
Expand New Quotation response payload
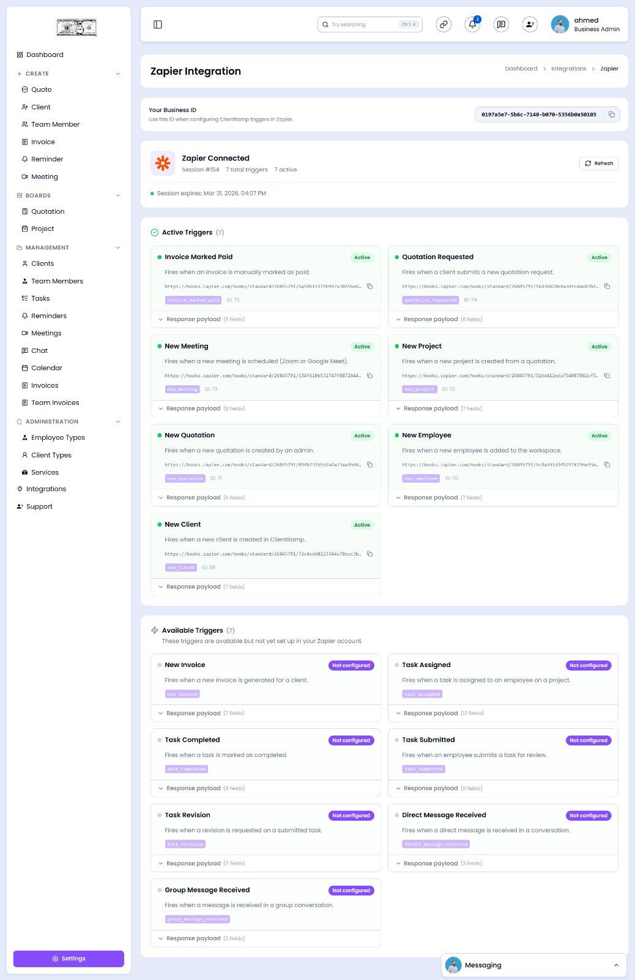coord(266,497)
